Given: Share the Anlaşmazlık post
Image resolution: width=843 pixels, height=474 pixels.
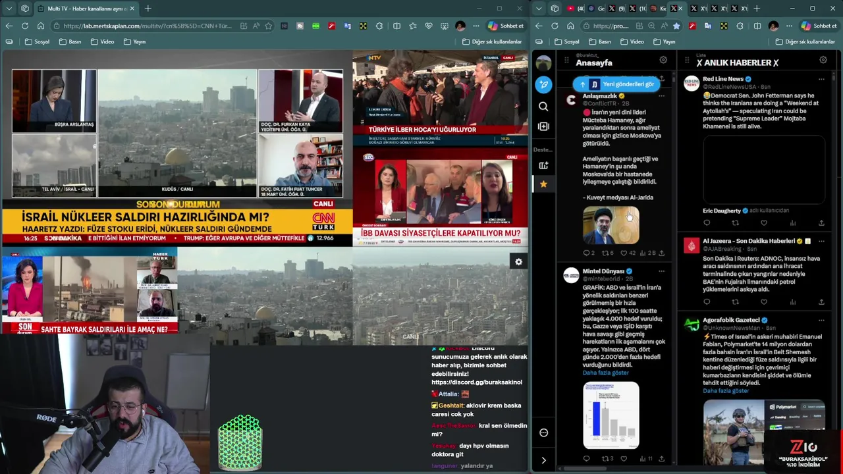Looking at the screenshot, I should coord(661,253).
